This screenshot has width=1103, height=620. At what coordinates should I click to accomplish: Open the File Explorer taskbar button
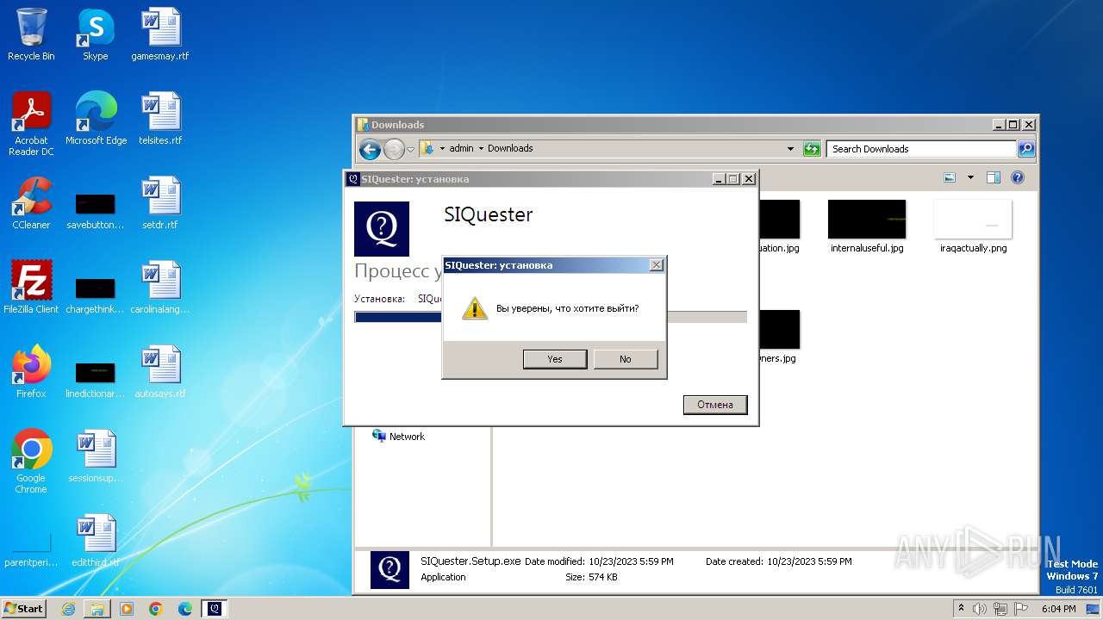pos(97,609)
